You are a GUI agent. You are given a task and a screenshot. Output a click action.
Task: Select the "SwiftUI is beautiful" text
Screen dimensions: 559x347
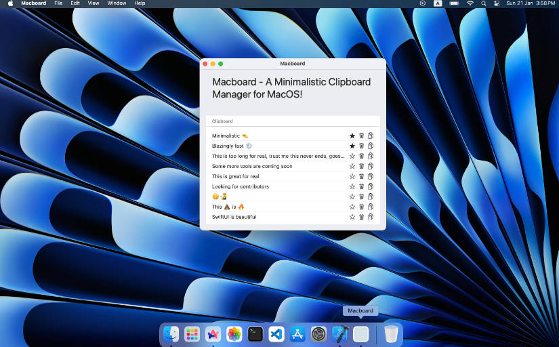coord(234,217)
